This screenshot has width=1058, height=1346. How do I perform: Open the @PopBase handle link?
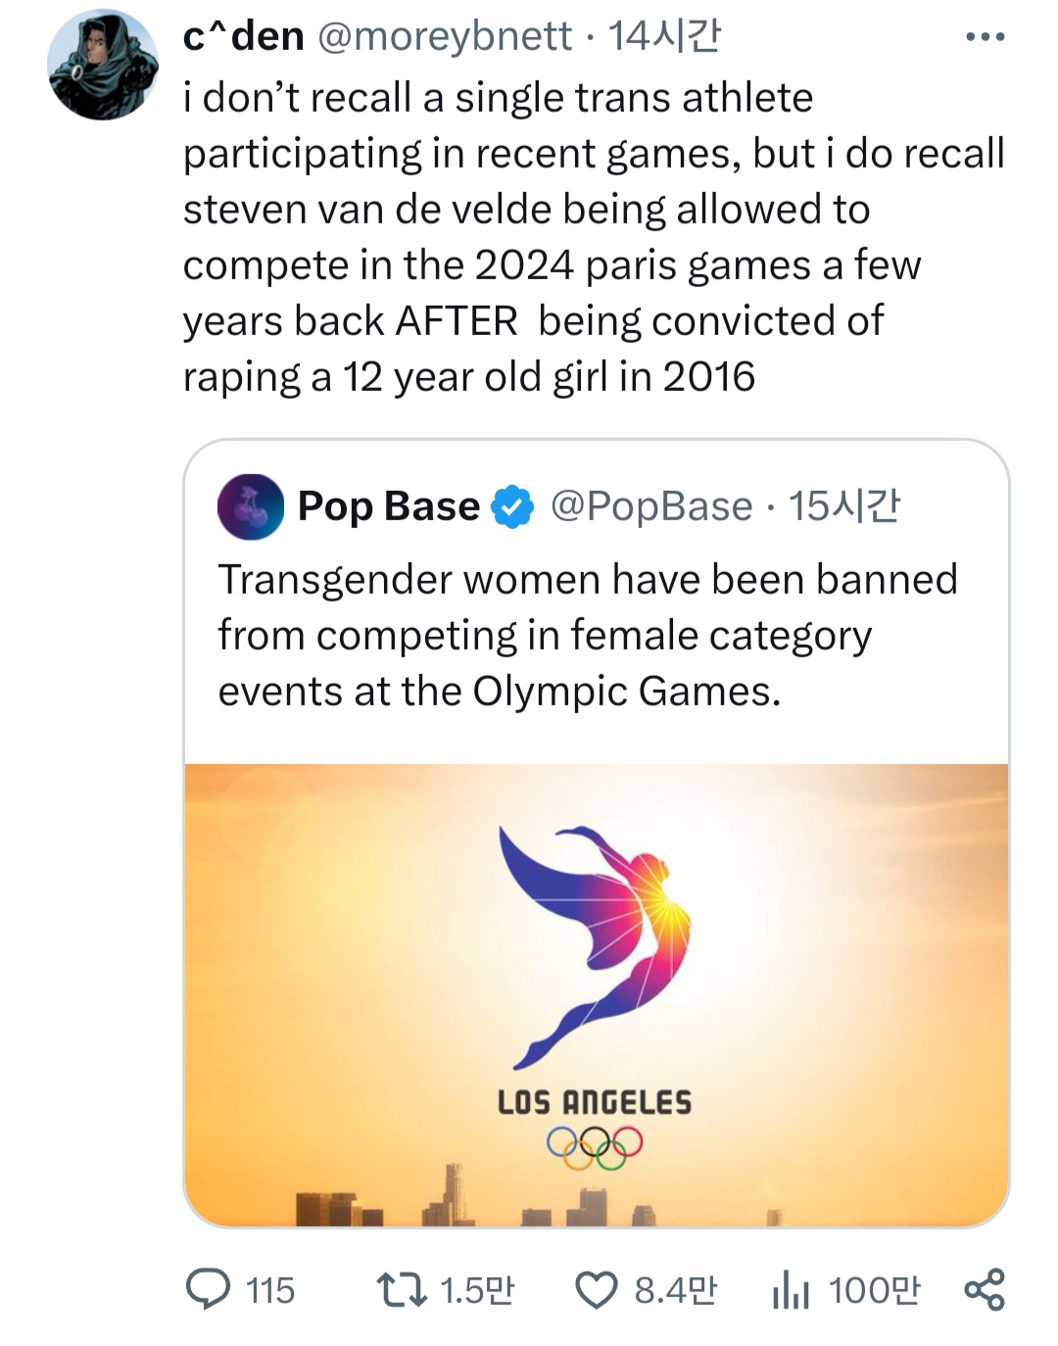point(651,506)
